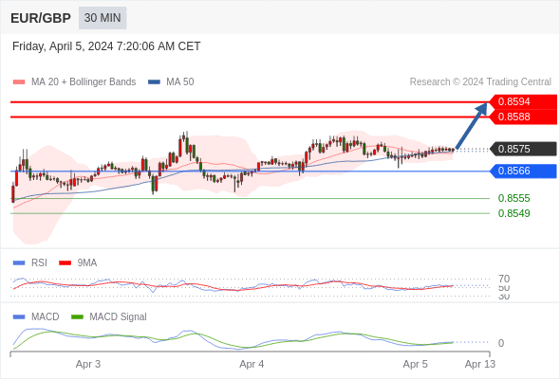
Task: Click the '9MA' legend label
Action: click(87, 263)
